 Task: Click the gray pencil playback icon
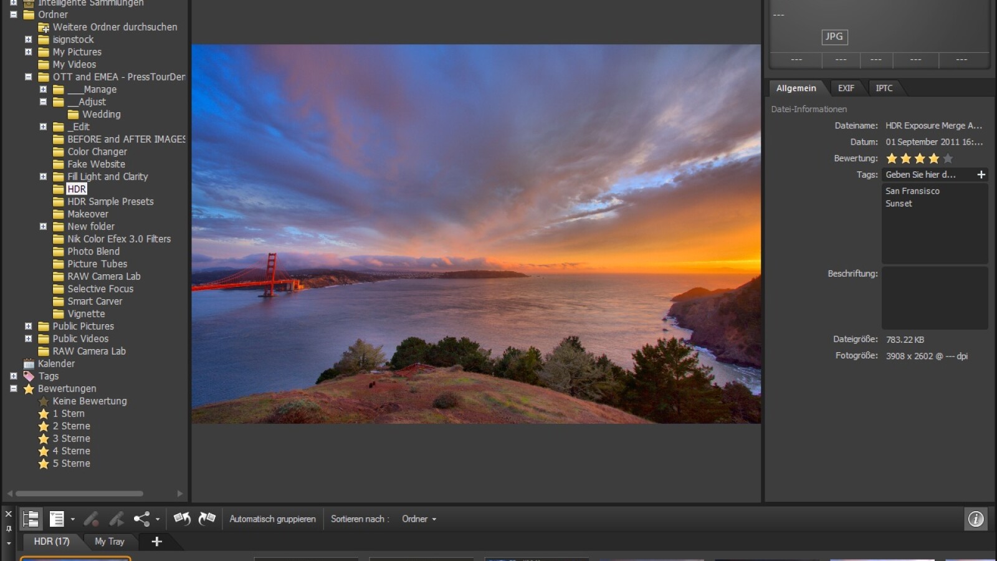point(116,519)
